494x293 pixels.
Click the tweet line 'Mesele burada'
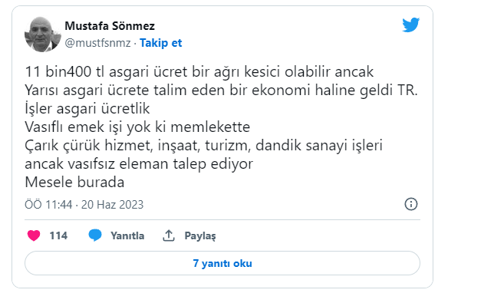click(x=74, y=182)
